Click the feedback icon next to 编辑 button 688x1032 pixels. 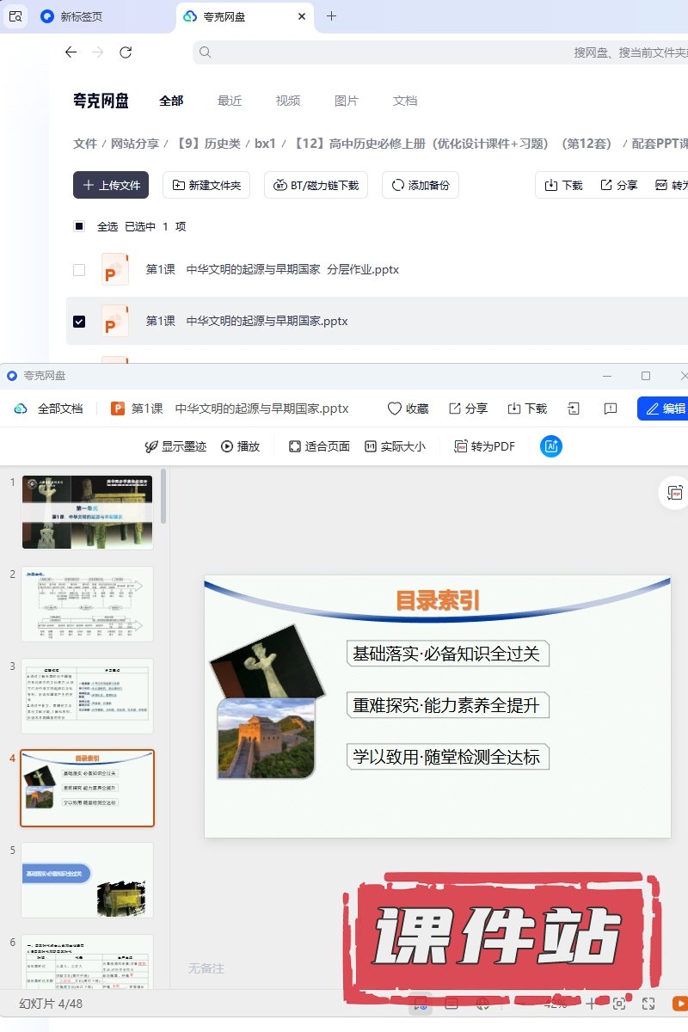[611, 408]
